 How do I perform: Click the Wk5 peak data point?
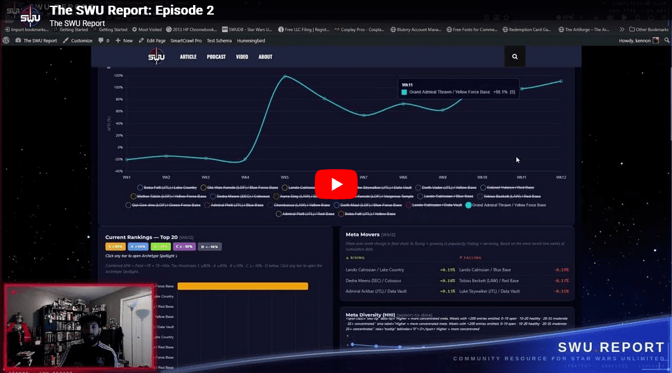pos(285,76)
